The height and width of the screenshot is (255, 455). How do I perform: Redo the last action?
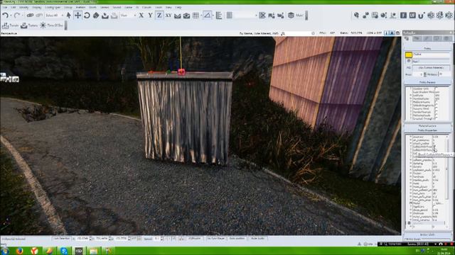coord(17,16)
